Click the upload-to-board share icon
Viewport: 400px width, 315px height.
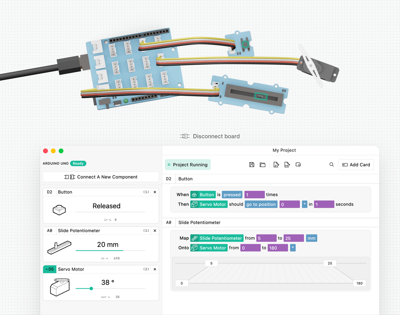[298, 165]
